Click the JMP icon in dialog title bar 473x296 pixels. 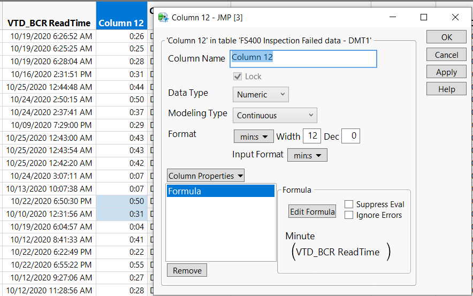pyautogui.click(x=163, y=18)
